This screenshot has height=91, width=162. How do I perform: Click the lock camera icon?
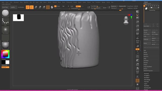tap(137, 46)
